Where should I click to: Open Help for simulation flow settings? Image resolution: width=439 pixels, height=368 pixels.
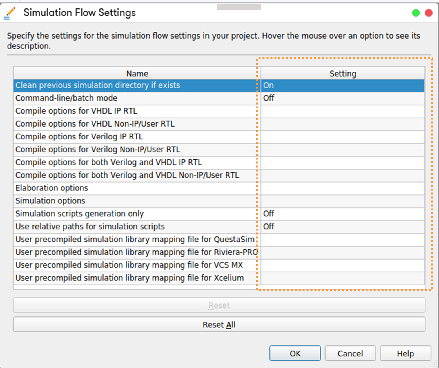click(405, 353)
